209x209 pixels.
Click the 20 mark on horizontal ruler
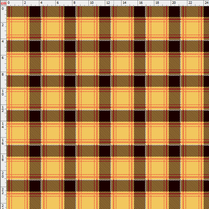[174, 3]
